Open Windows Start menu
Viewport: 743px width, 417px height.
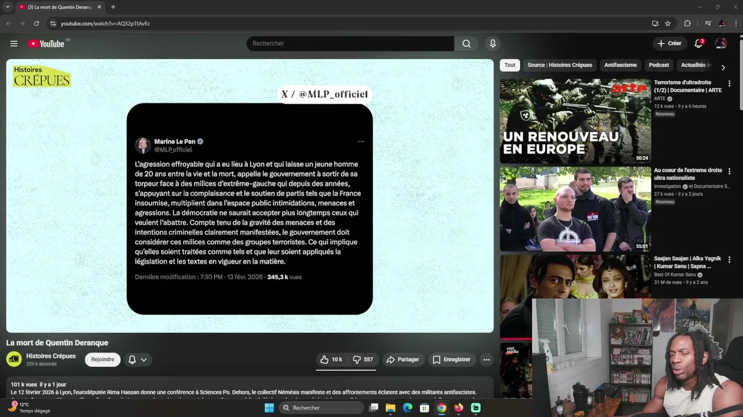(x=269, y=408)
